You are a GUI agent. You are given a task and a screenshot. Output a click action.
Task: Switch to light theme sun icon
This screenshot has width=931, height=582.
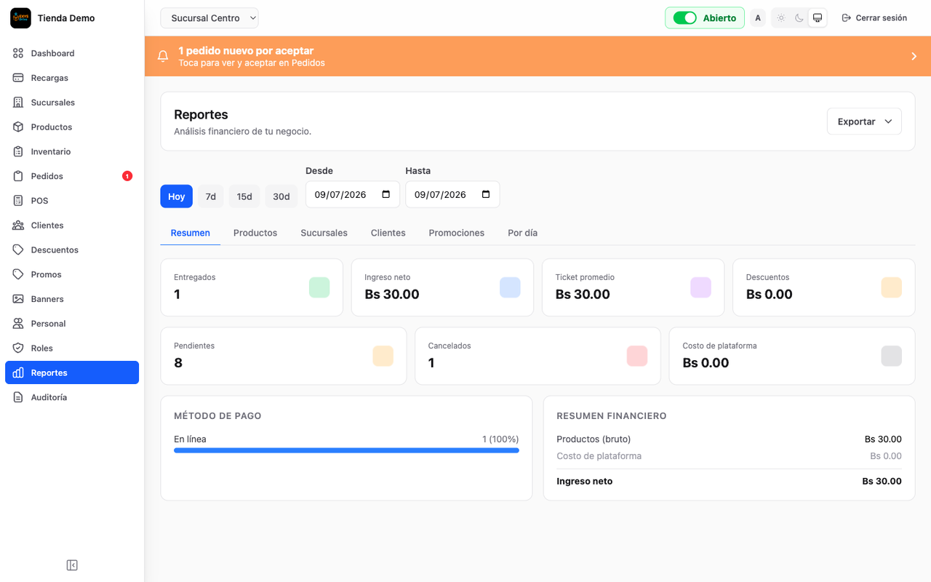tap(781, 17)
